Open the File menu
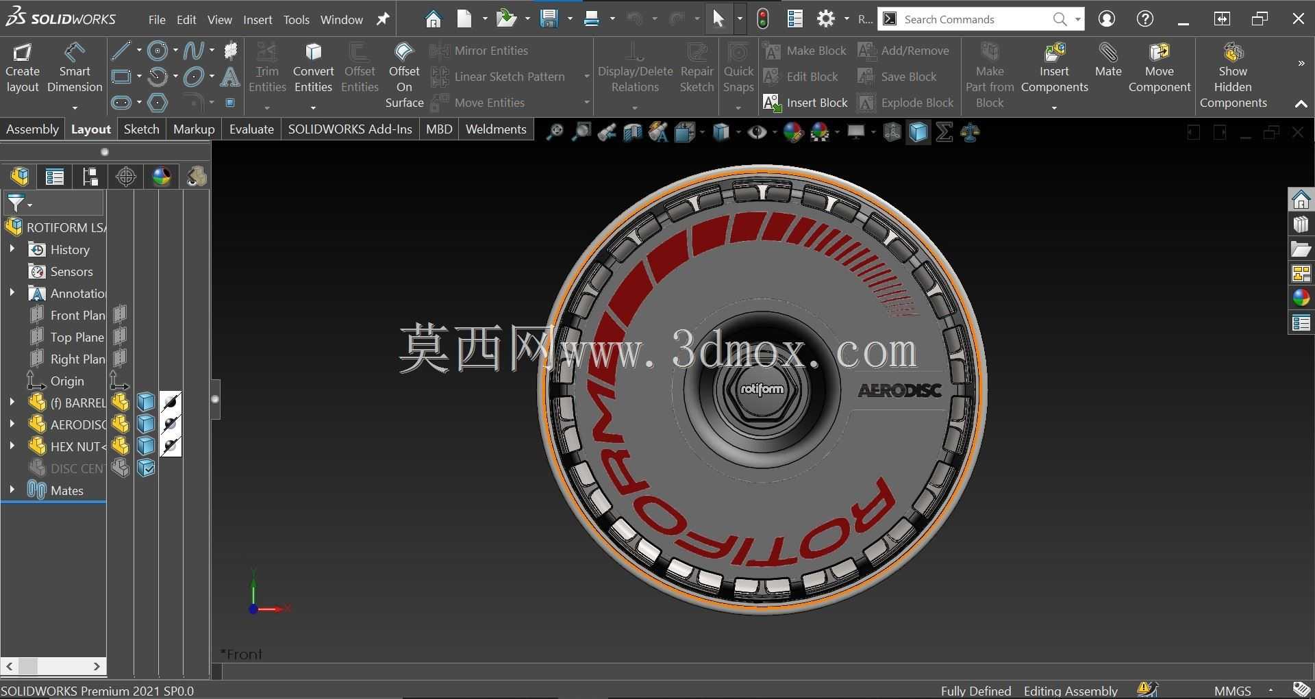The height and width of the screenshot is (699, 1315). [157, 20]
